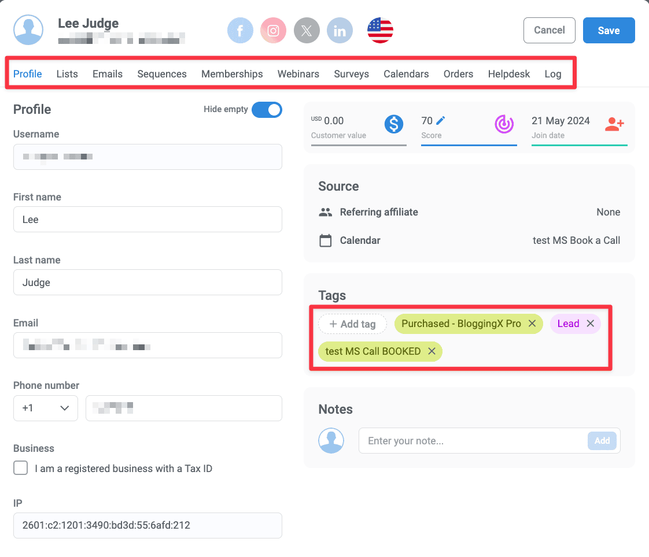Viewport: 649px width, 557px height.
Task: Save the contact profile changes
Action: click(609, 30)
